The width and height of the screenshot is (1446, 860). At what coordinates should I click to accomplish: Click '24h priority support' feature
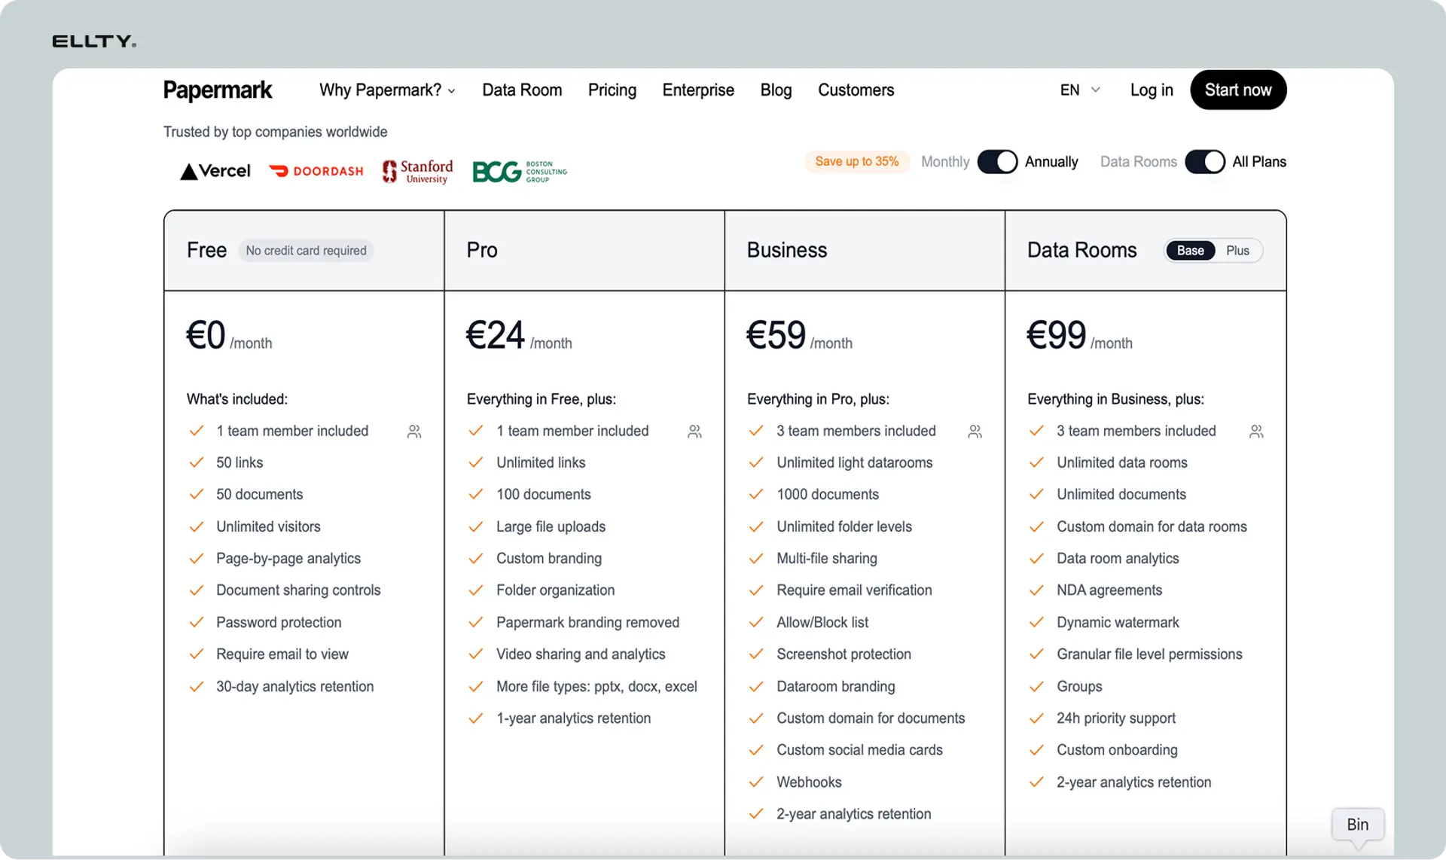click(1115, 718)
